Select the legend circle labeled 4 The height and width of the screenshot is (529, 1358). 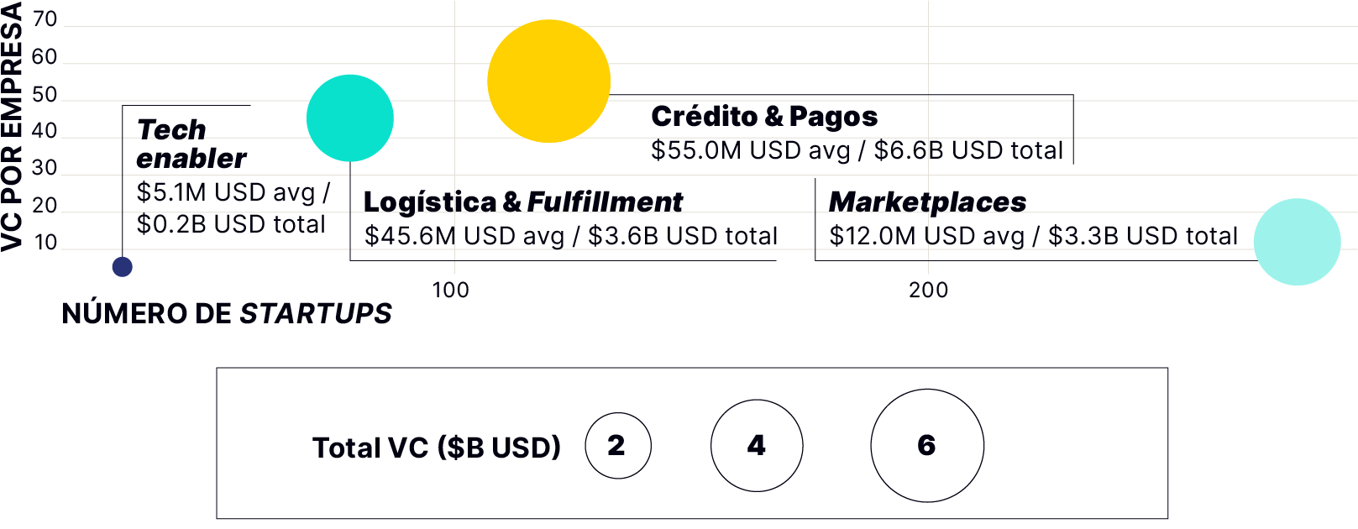pyautogui.click(x=757, y=445)
